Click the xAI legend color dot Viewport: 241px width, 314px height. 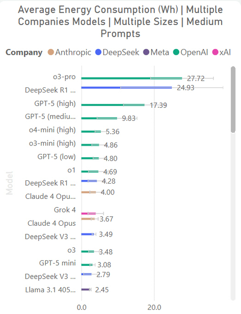click(215, 52)
